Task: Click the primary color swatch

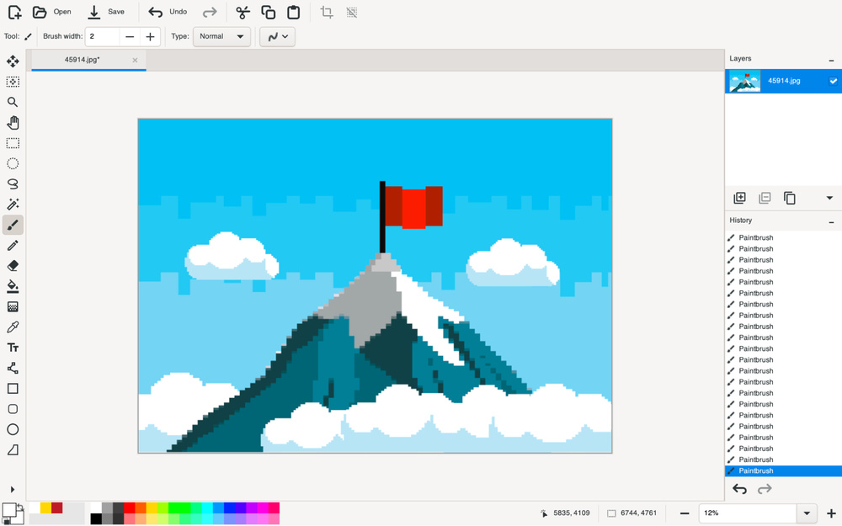Action: click(x=8, y=509)
